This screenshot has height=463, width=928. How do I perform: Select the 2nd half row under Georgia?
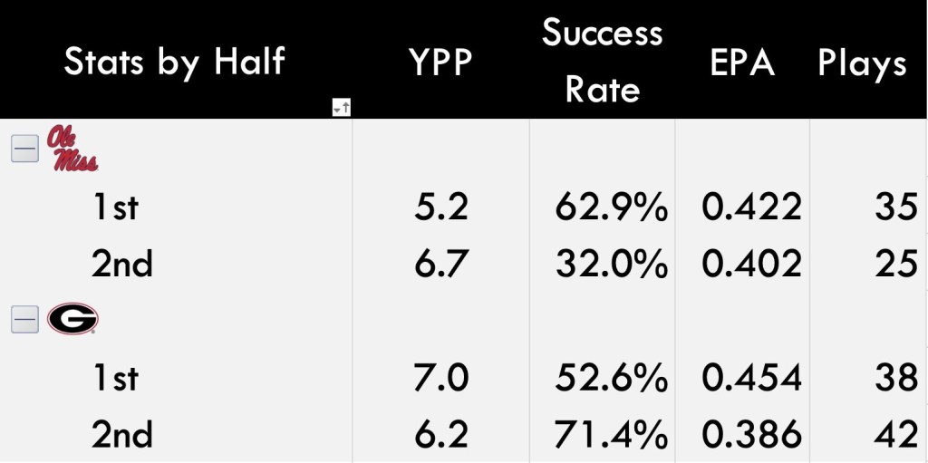[122, 434]
